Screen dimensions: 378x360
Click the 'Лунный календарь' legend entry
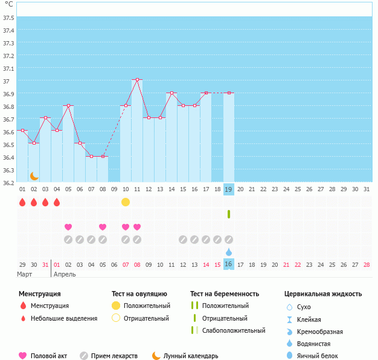tap(185, 356)
